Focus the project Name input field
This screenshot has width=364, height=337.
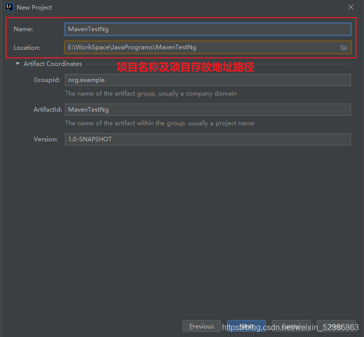click(x=208, y=29)
